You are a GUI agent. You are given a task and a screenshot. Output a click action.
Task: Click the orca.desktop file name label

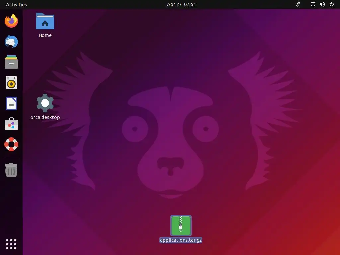point(45,117)
